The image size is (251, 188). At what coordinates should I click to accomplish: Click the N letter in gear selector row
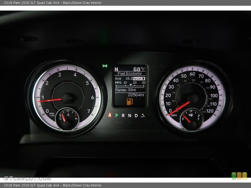tap(130, 115)
